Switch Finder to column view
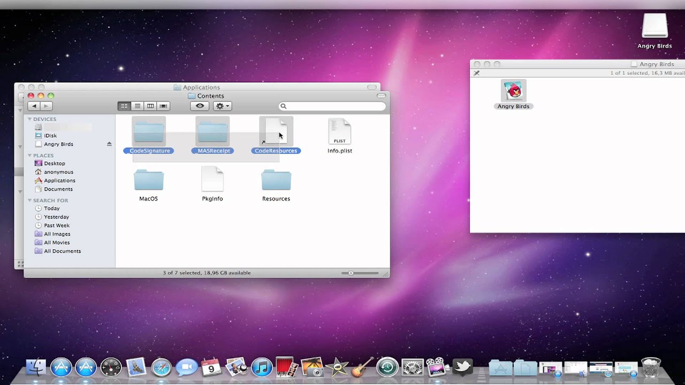Screen dimensions: 685x385 click(x=150, y=106)
